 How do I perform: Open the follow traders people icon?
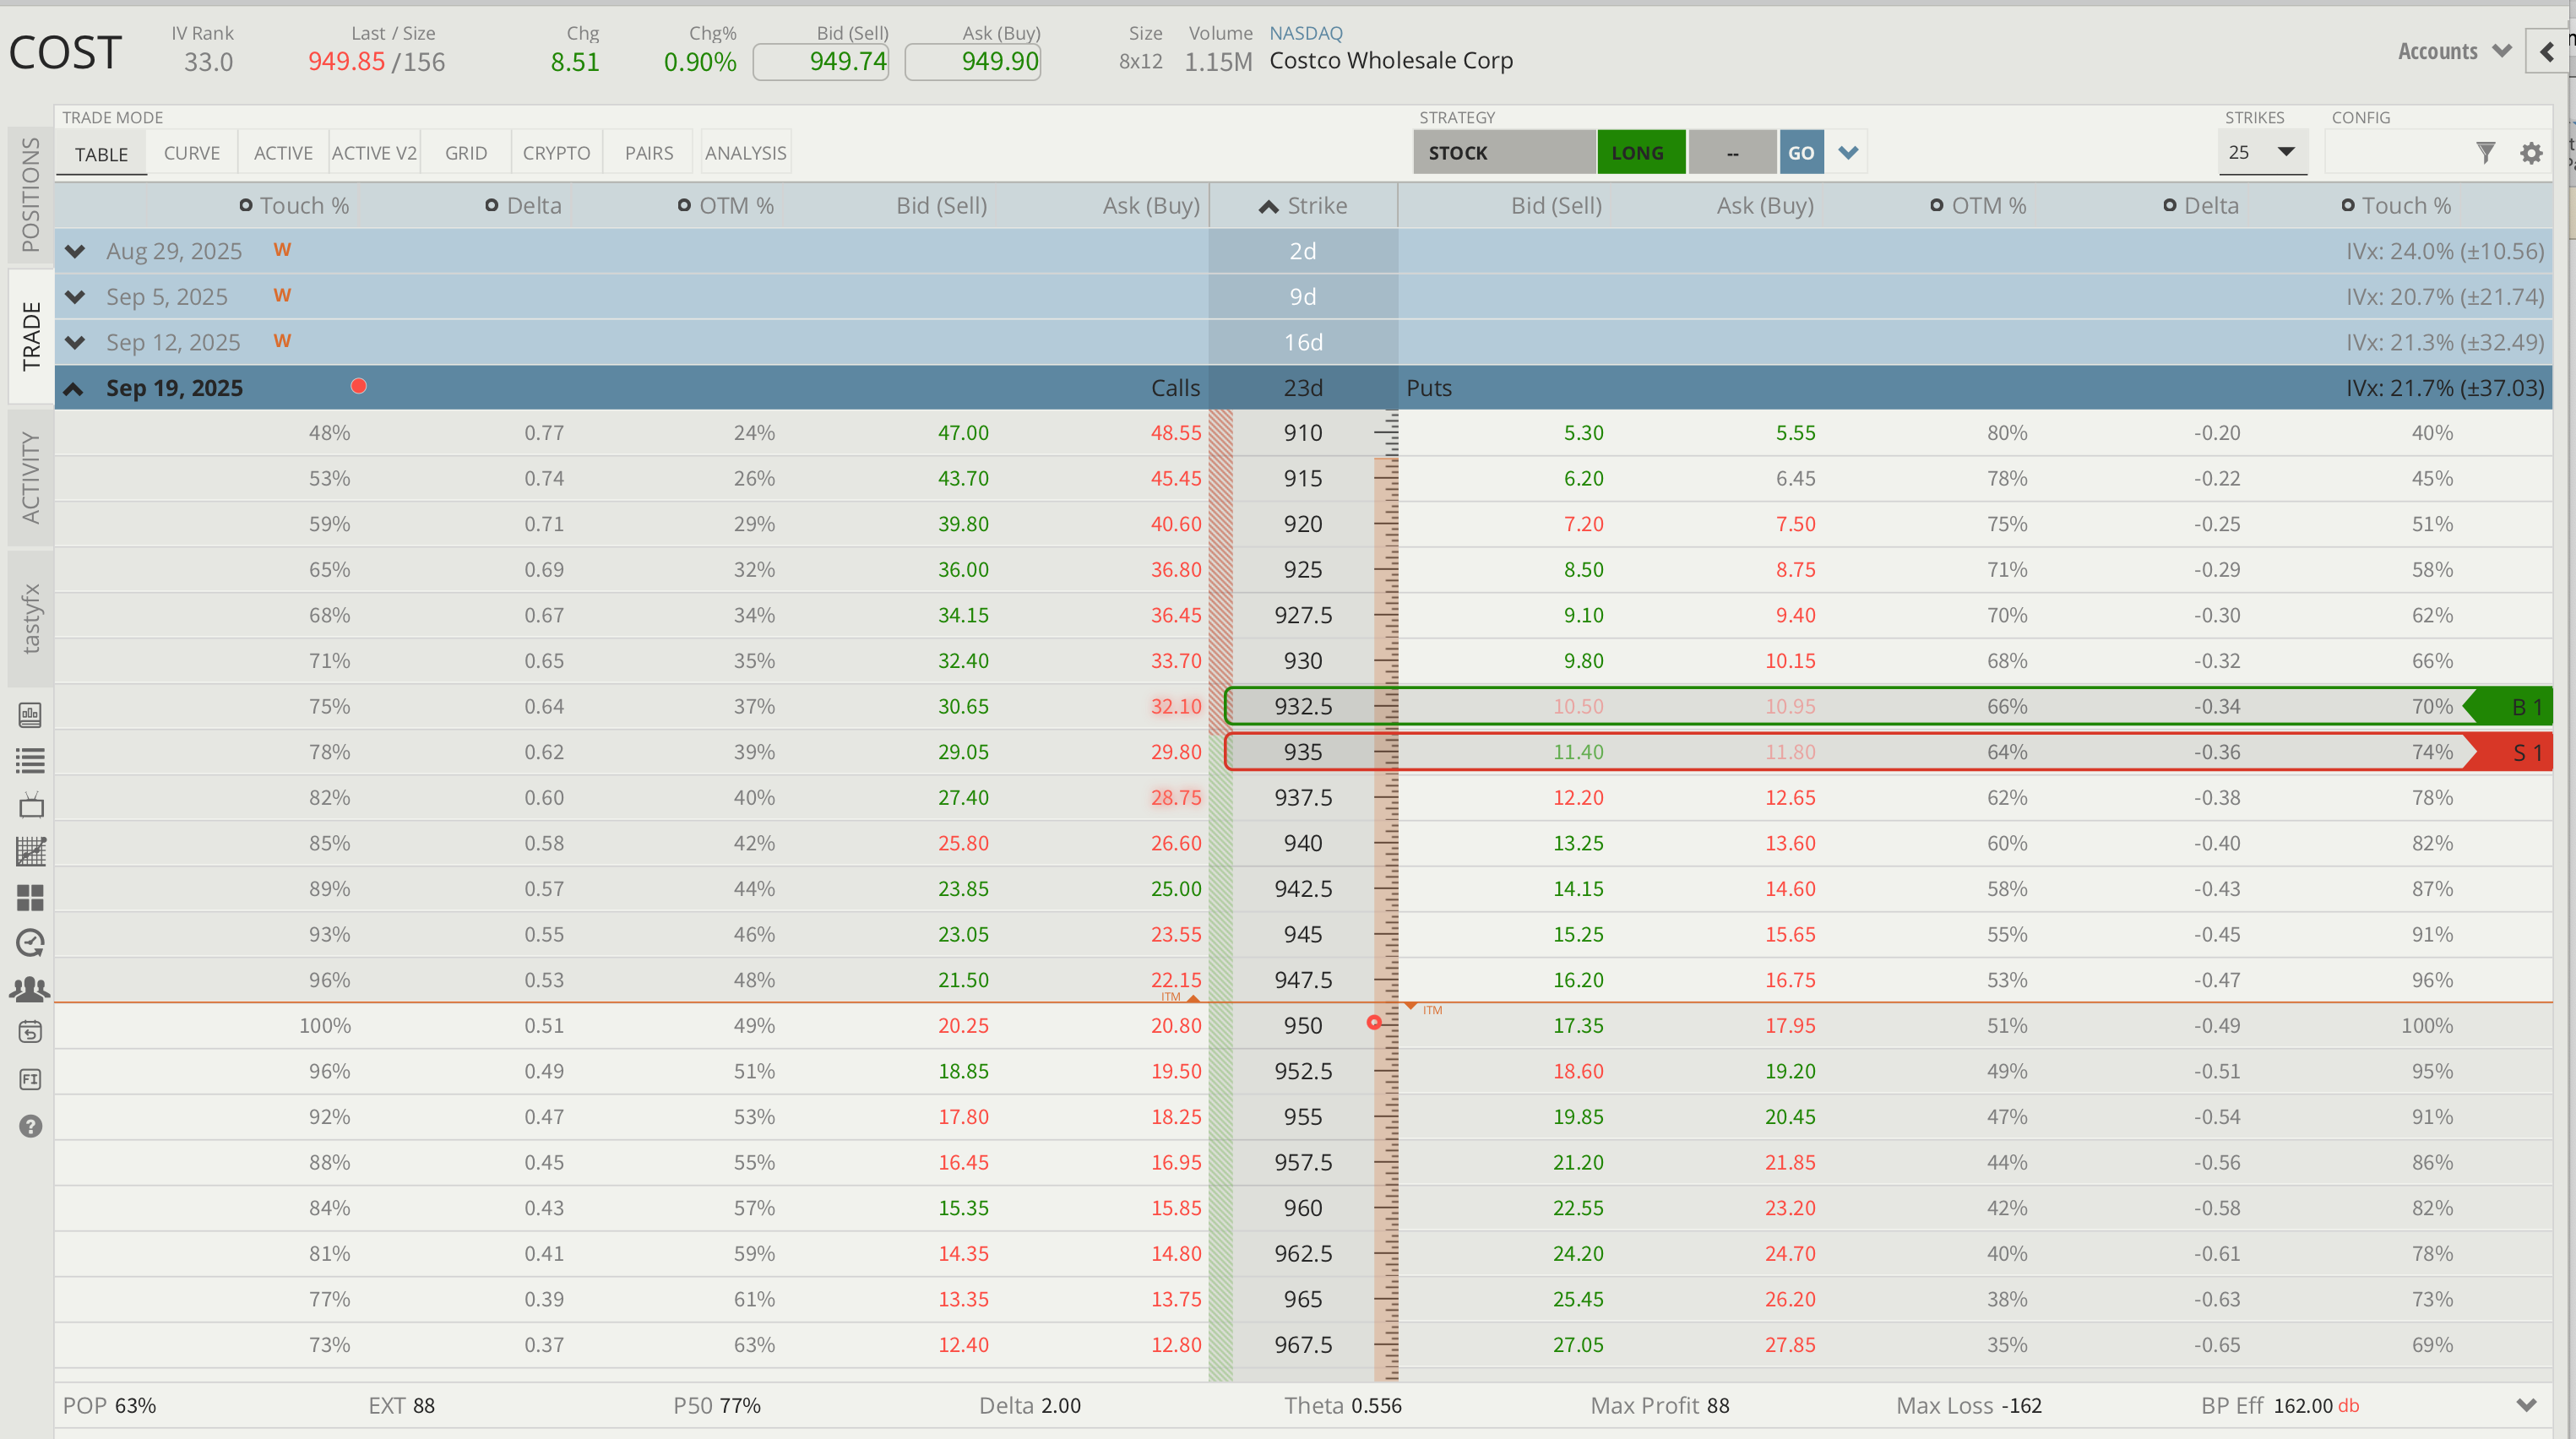point(31,989)
